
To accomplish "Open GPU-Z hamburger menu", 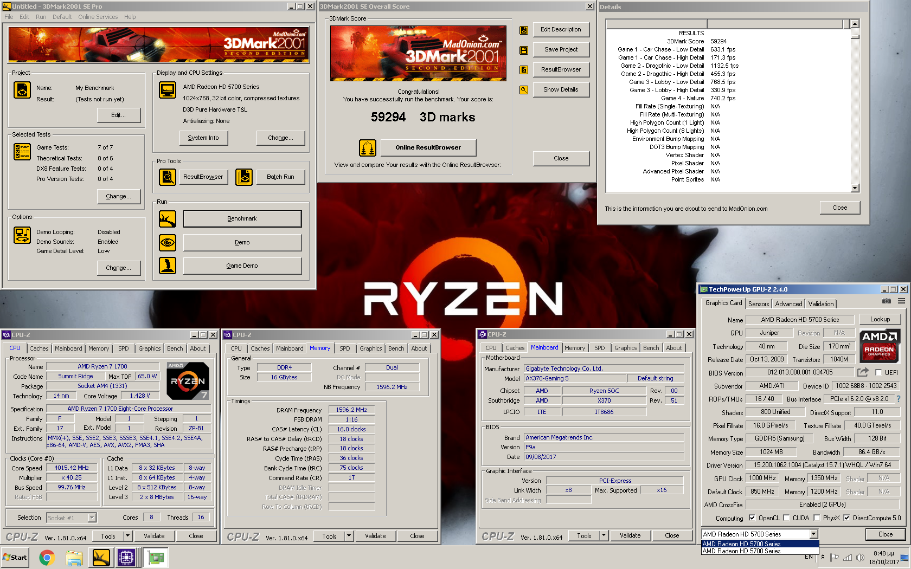I will pyautogui.click(x=901, y=301).
